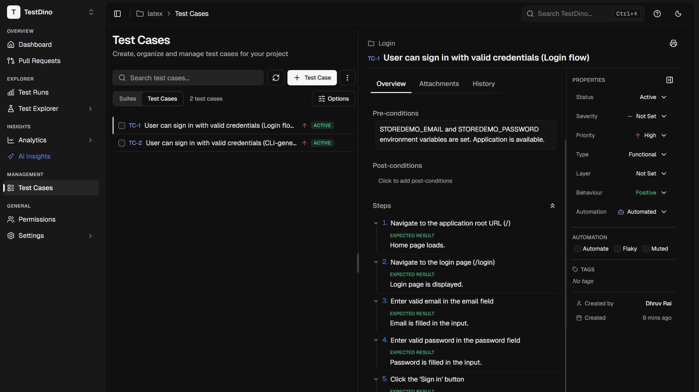Toggle the sidebar panel icon

click(x=117, y=14)
